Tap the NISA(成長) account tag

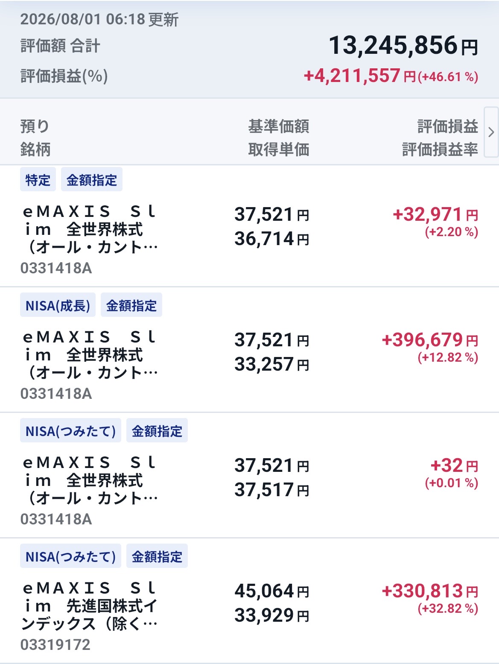[x=58, y=305]
